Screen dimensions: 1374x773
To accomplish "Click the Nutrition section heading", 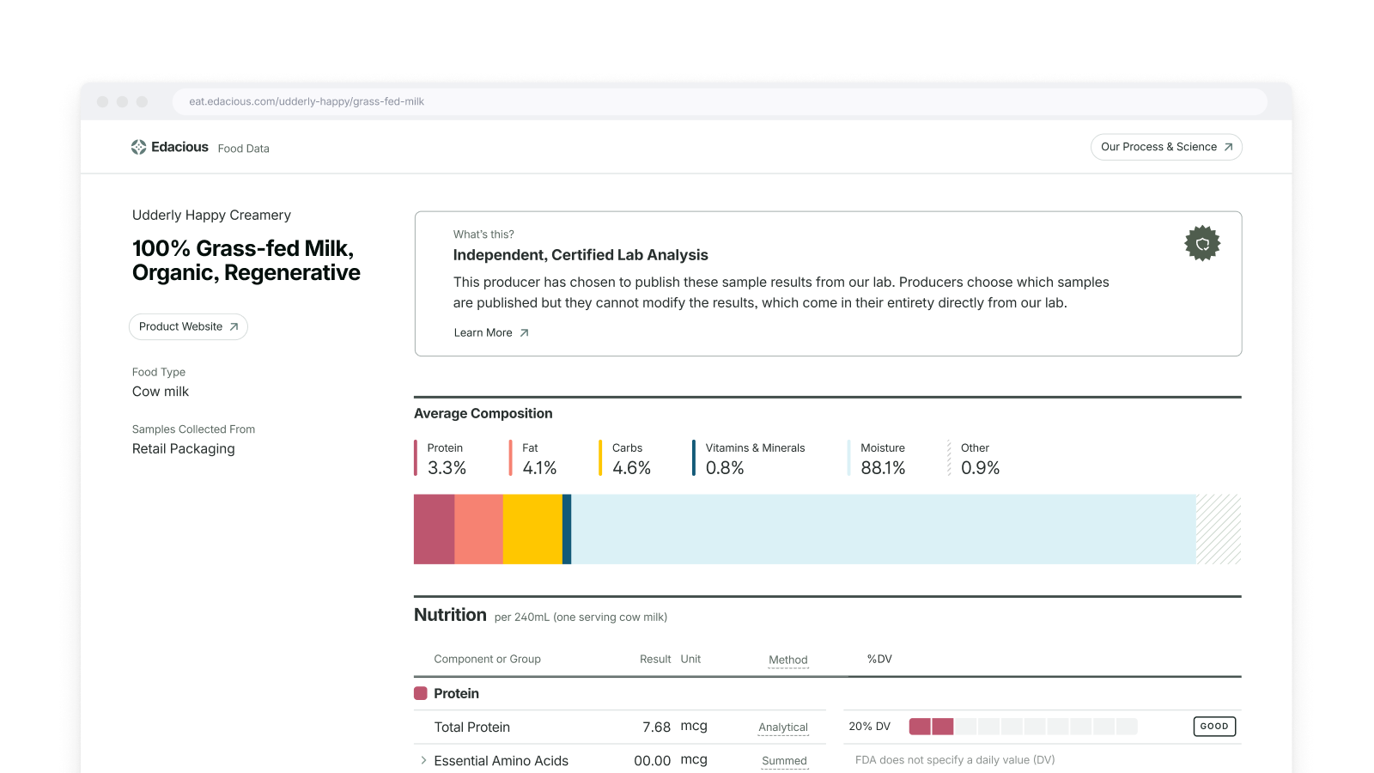I will point(450,615).
